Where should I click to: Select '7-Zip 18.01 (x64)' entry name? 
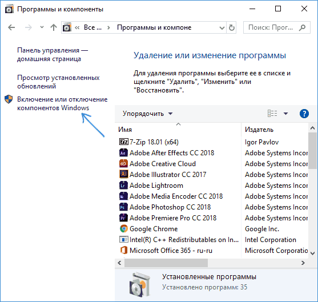pyautogui.click(x=154, y=142)
